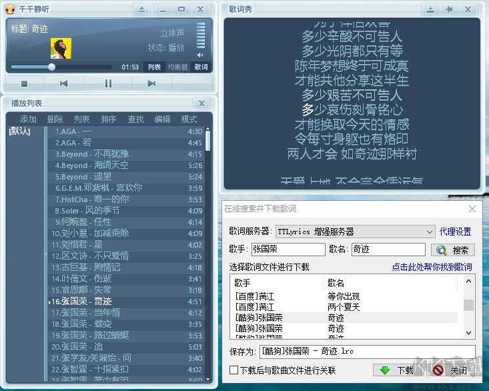The width and height of the screenshot is (489, 391).
Task: Open the 添加 menu in playlist
Action: (x=28, y=119)
